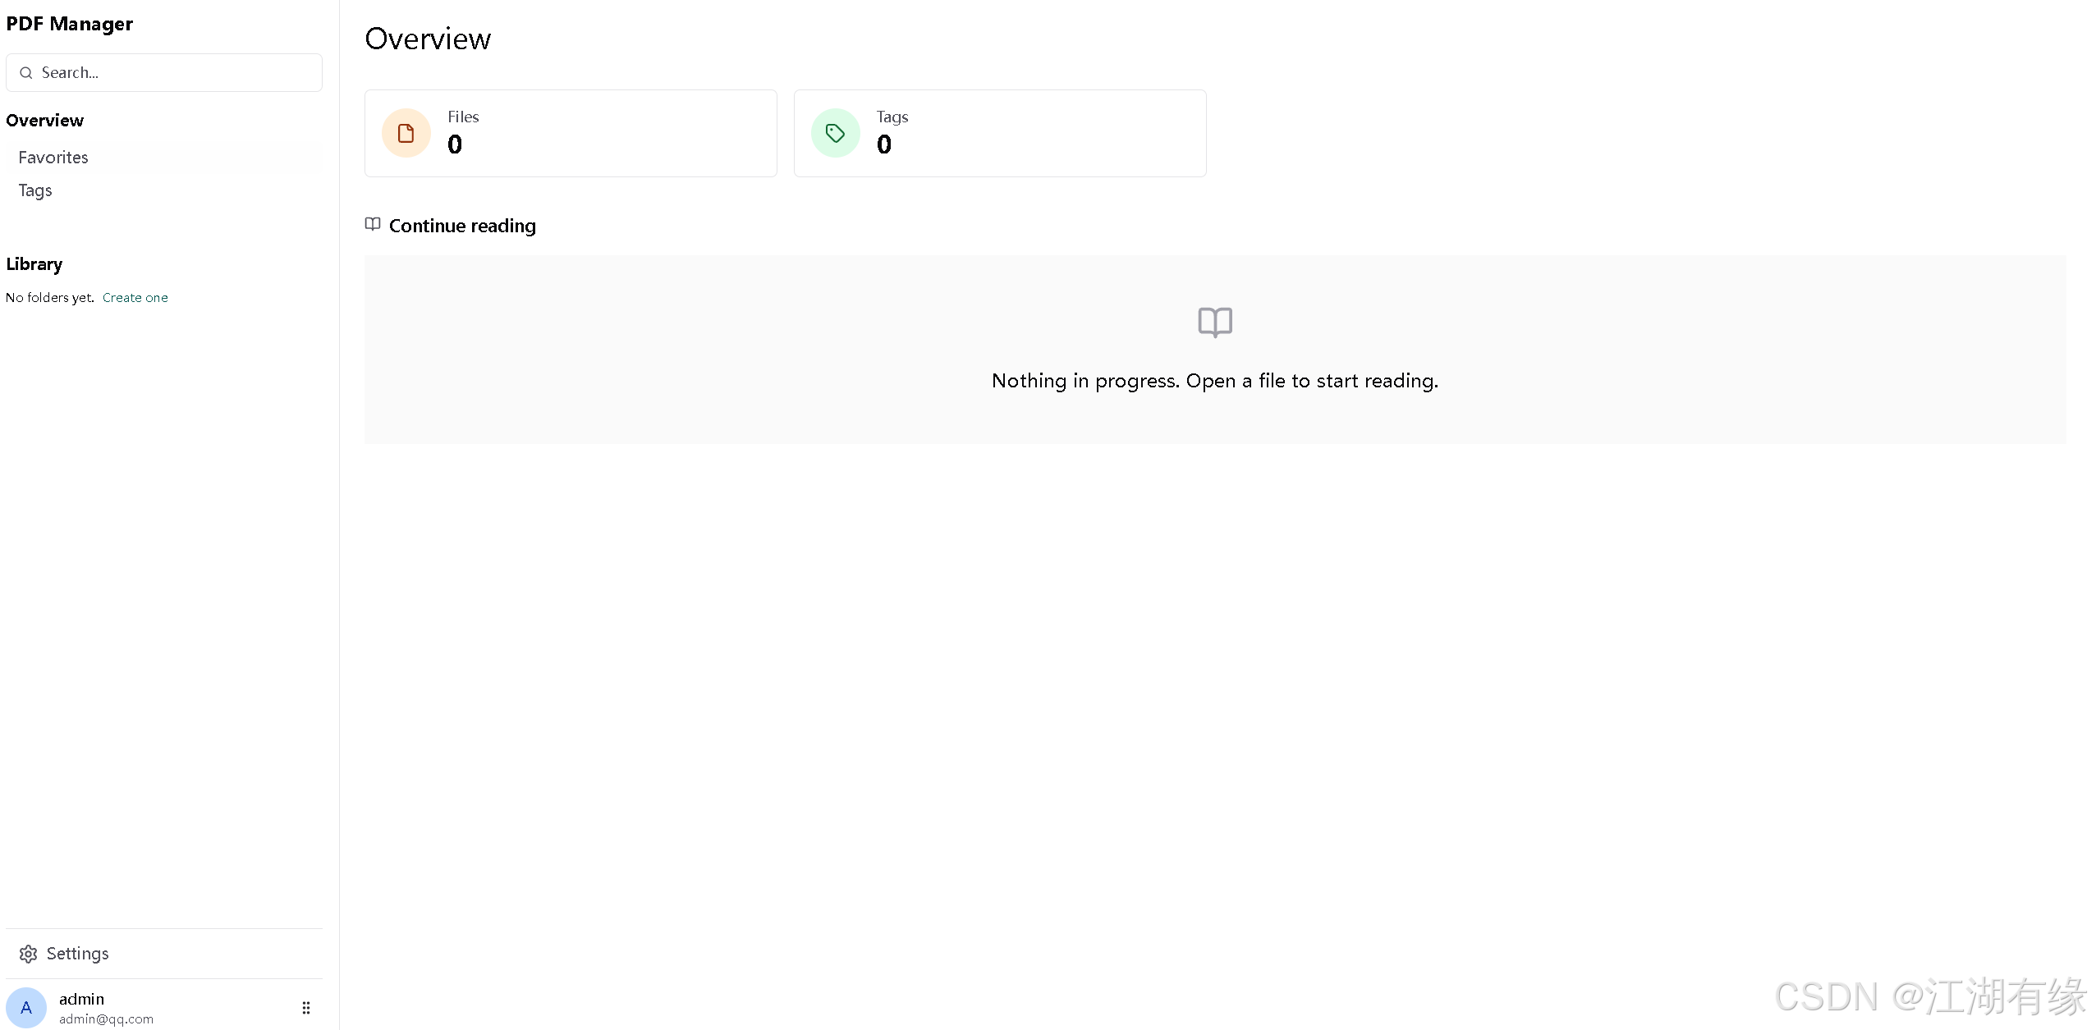Open the Tags sidebar item
The width and height of the screenshot is (2091, 1030).
click(x=35, y=190)
